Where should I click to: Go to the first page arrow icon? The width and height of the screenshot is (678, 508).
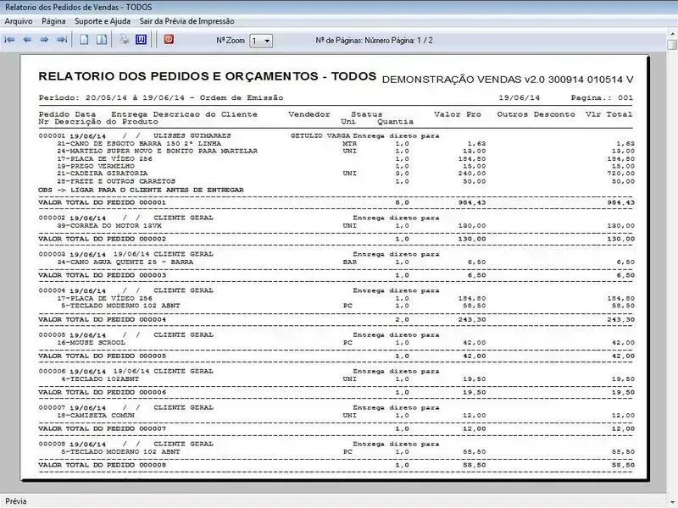10,40
